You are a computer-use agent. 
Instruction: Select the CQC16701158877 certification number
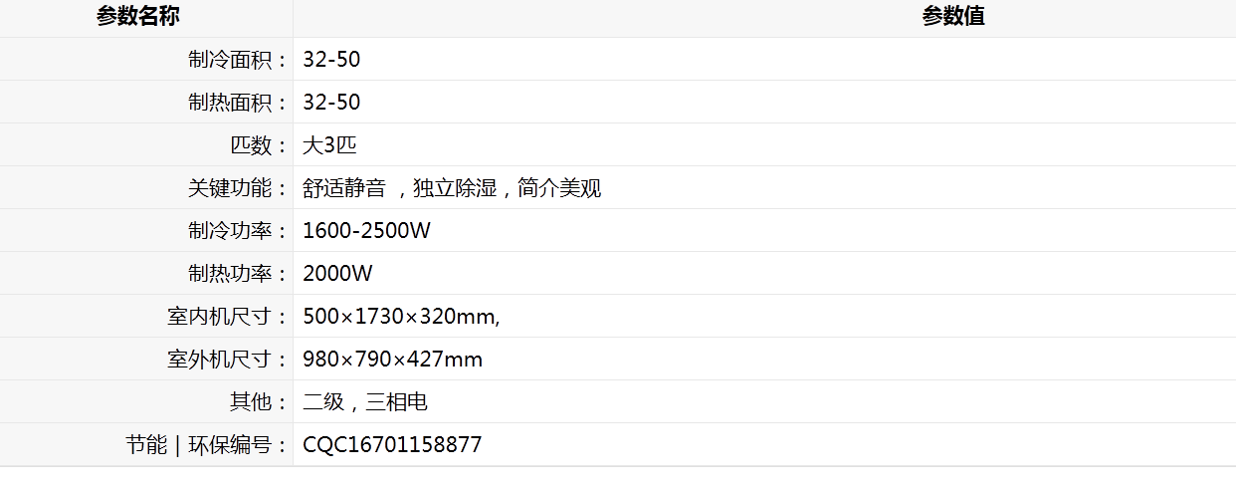pyautogui.click(x=392, y=445)
